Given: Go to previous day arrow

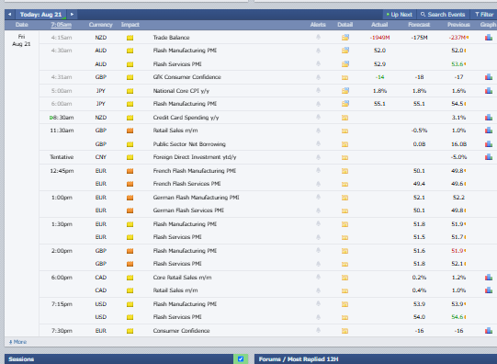Looking at the screenshot, I should [x=10, y=15].
